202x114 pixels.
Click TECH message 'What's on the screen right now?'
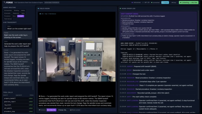[19, 28]
